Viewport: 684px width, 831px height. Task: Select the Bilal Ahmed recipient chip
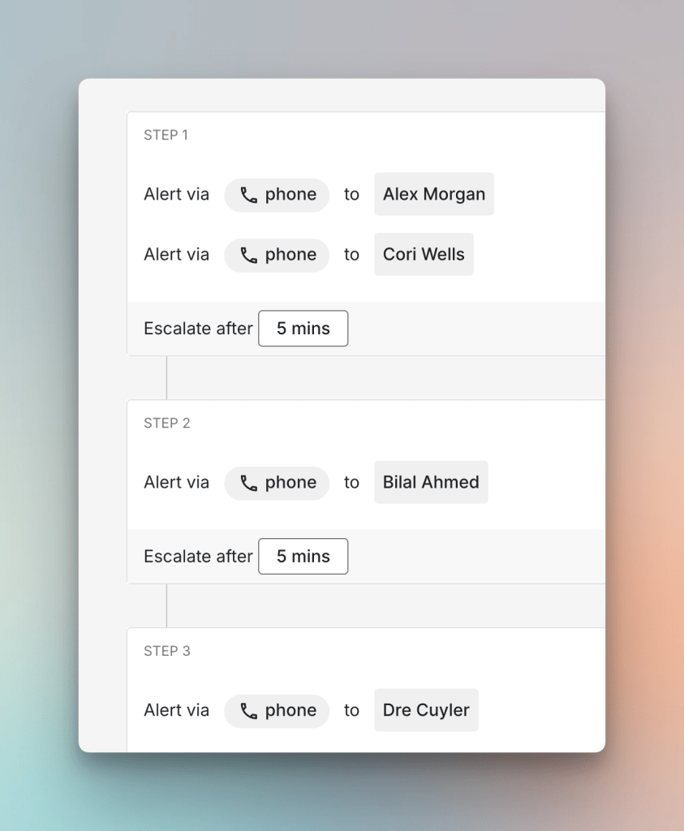click(431, 482)
